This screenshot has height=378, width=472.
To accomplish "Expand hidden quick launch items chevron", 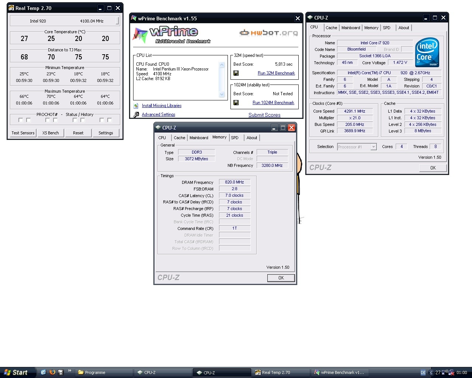I will 69,371.
